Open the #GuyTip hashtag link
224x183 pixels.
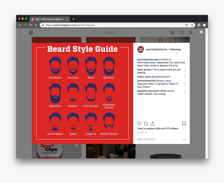click(173, 66)
